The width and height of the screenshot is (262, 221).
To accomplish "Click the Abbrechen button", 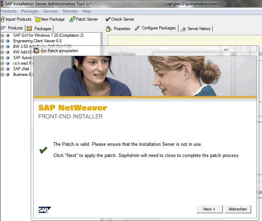I will (x=238, y=209).
